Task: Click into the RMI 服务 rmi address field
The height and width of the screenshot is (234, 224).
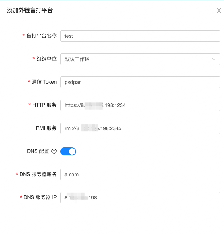Action: (x=140, y=128)
